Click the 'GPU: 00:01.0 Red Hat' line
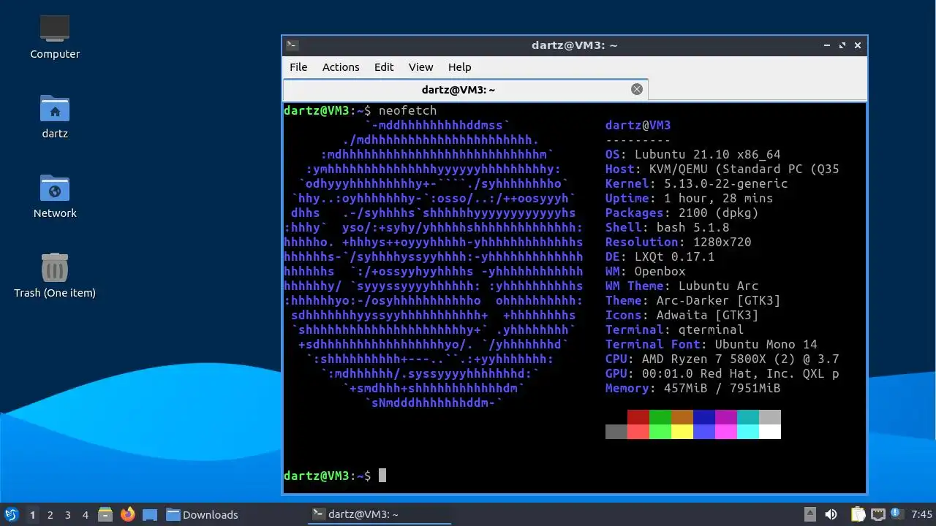936x526 pixels. tap(722, 373)
